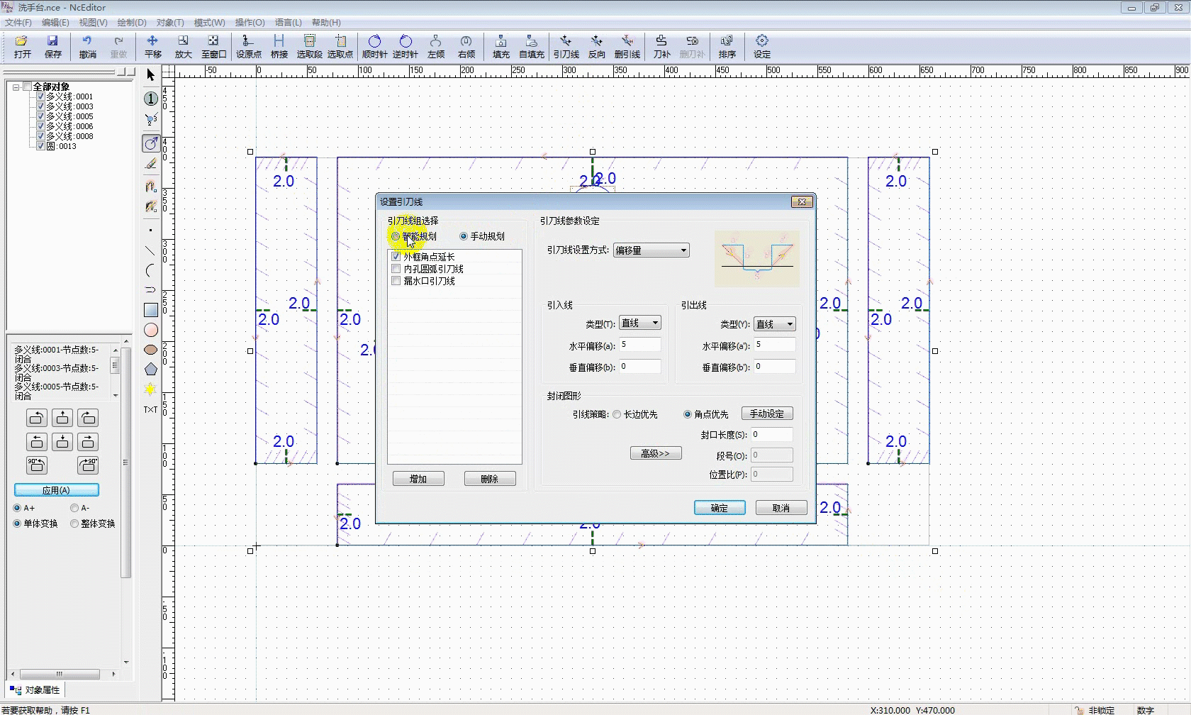The height and width of the screenshot is (715, 1191).
Task: Open 对象(T) menu
Action: click(170, 23)
